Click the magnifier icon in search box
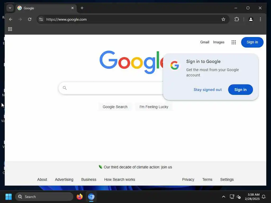 [x=65, y=88]
